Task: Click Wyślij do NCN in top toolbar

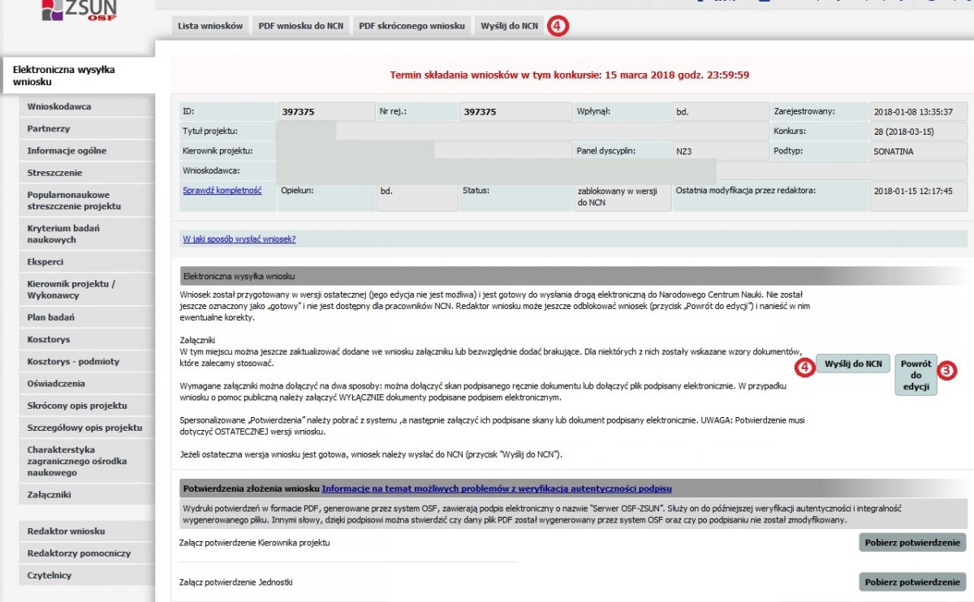Action: (x=509, y=26)
